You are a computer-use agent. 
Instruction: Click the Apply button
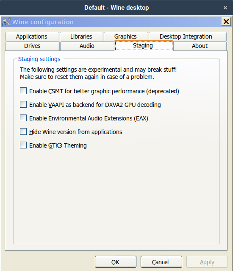pyautogui.click(x=207, y=262)
